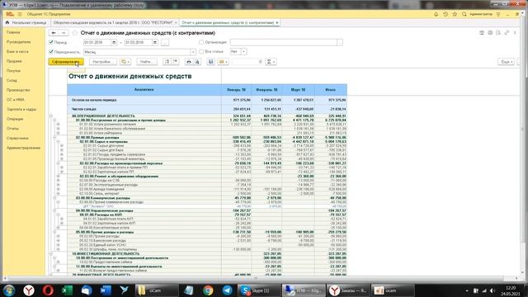Open calendar for the period end date
The height and width of the screenshot is (297, 528).
pyautogui.click(x=155, y=42)
